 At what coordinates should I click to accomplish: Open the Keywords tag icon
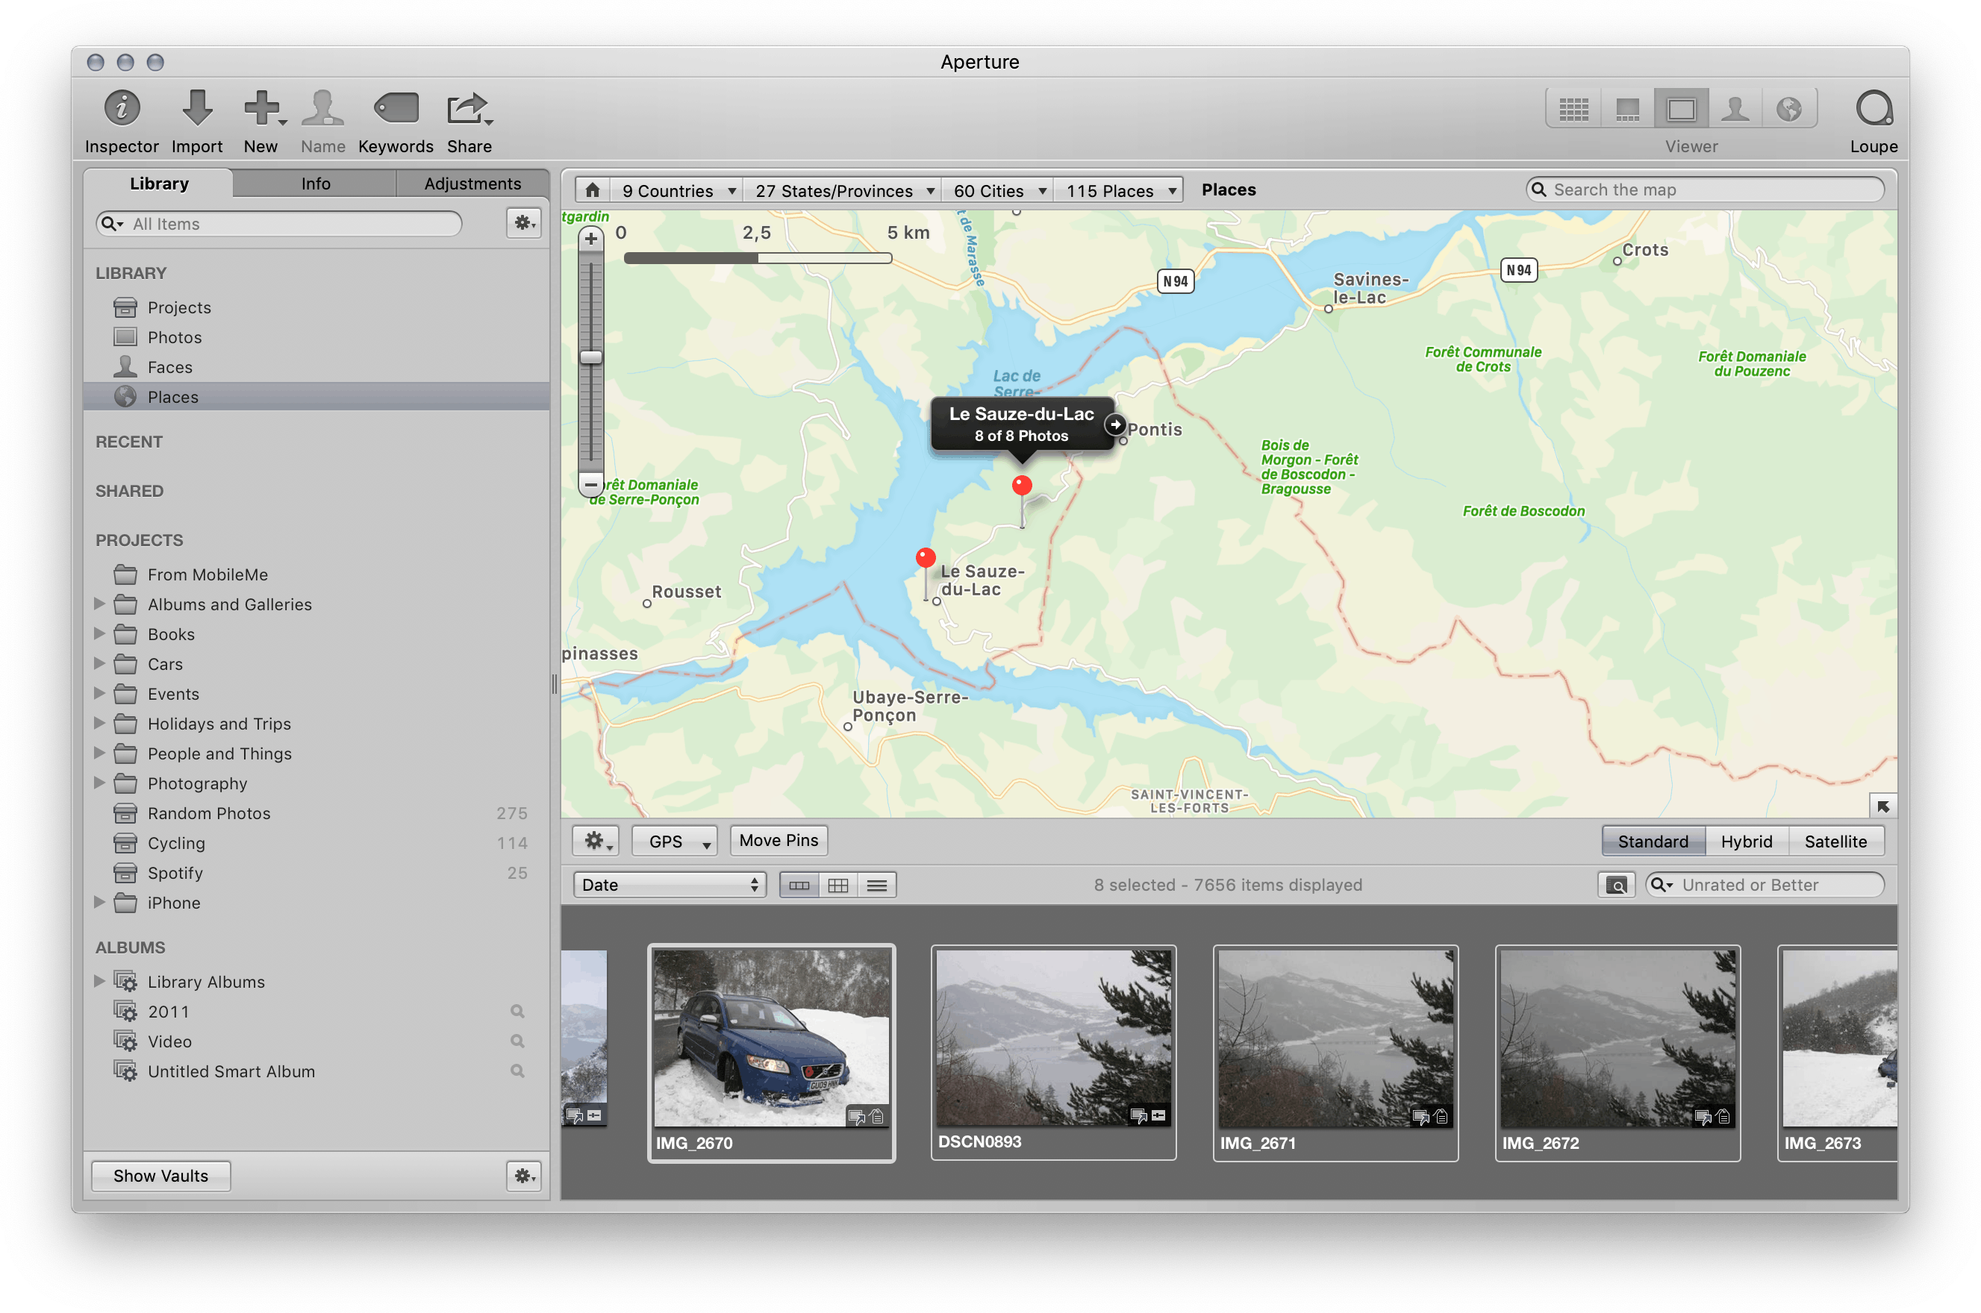coord(396,109)
